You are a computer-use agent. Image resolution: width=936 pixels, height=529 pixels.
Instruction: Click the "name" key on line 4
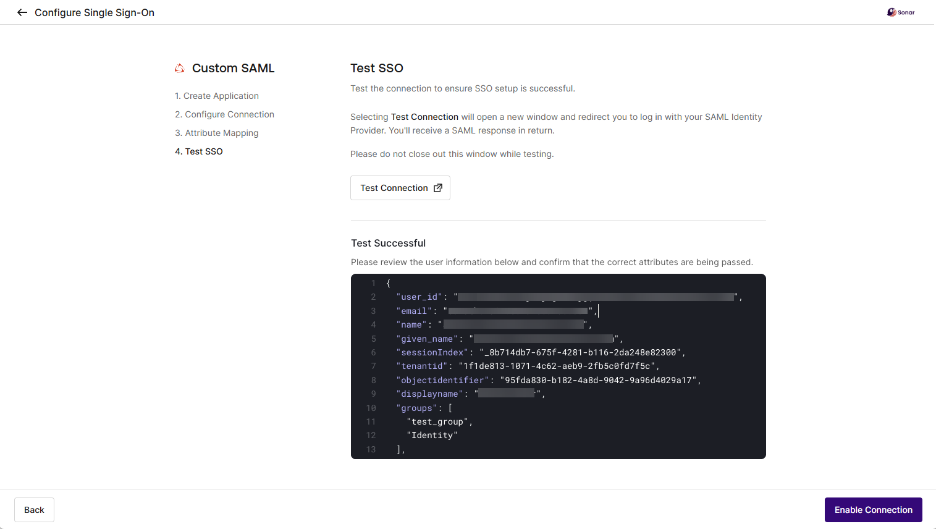412,324
